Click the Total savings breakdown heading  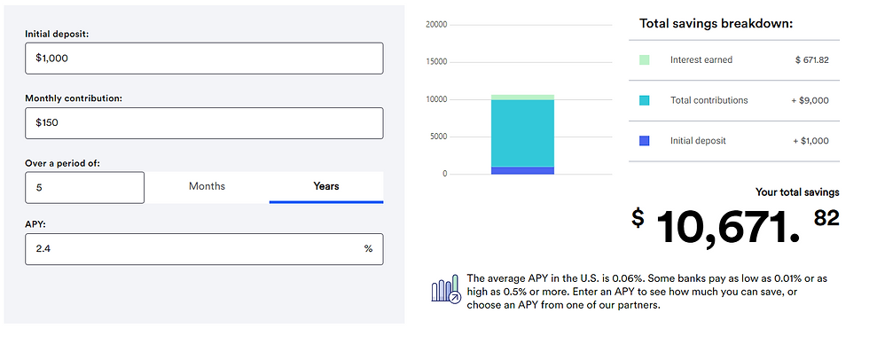(716, 24)
